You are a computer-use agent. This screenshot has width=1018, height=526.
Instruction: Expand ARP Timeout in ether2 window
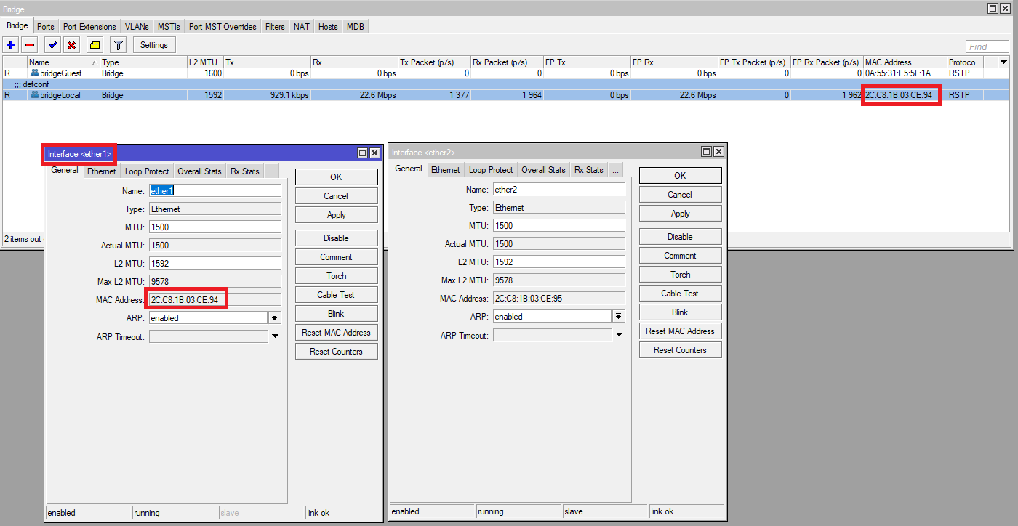tap(619, 335)
